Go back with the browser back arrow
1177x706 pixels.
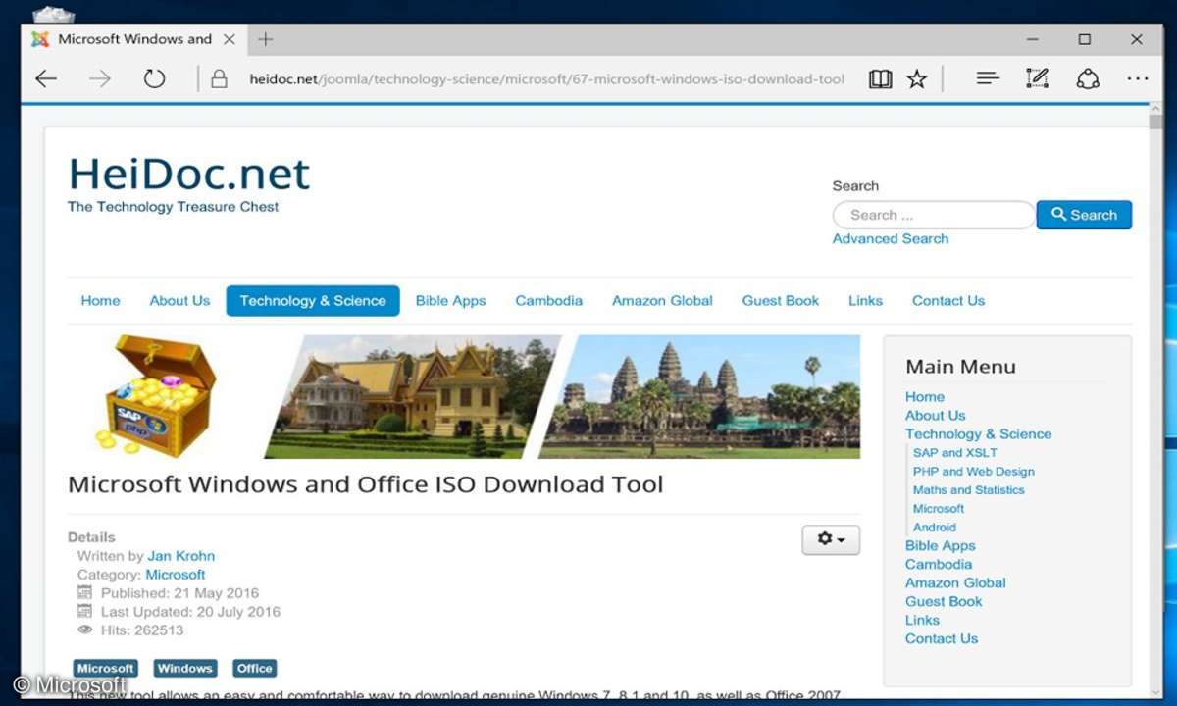pos(46,79)
